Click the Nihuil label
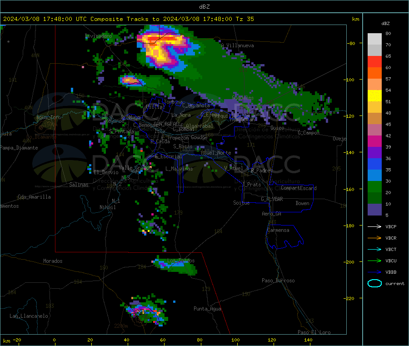Viewport: 409px width, 346px height. (x=107, y=207)
